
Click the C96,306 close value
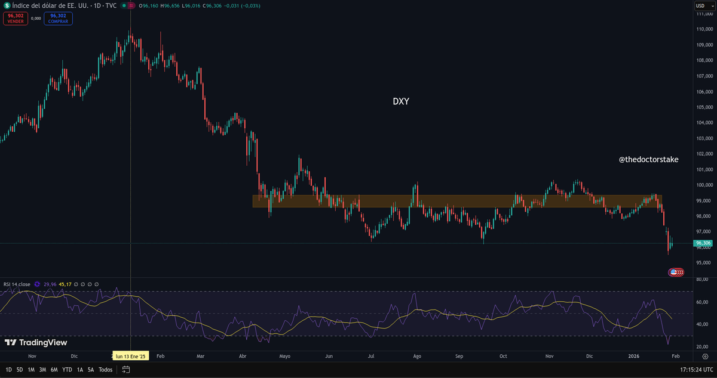click(213, 5)
